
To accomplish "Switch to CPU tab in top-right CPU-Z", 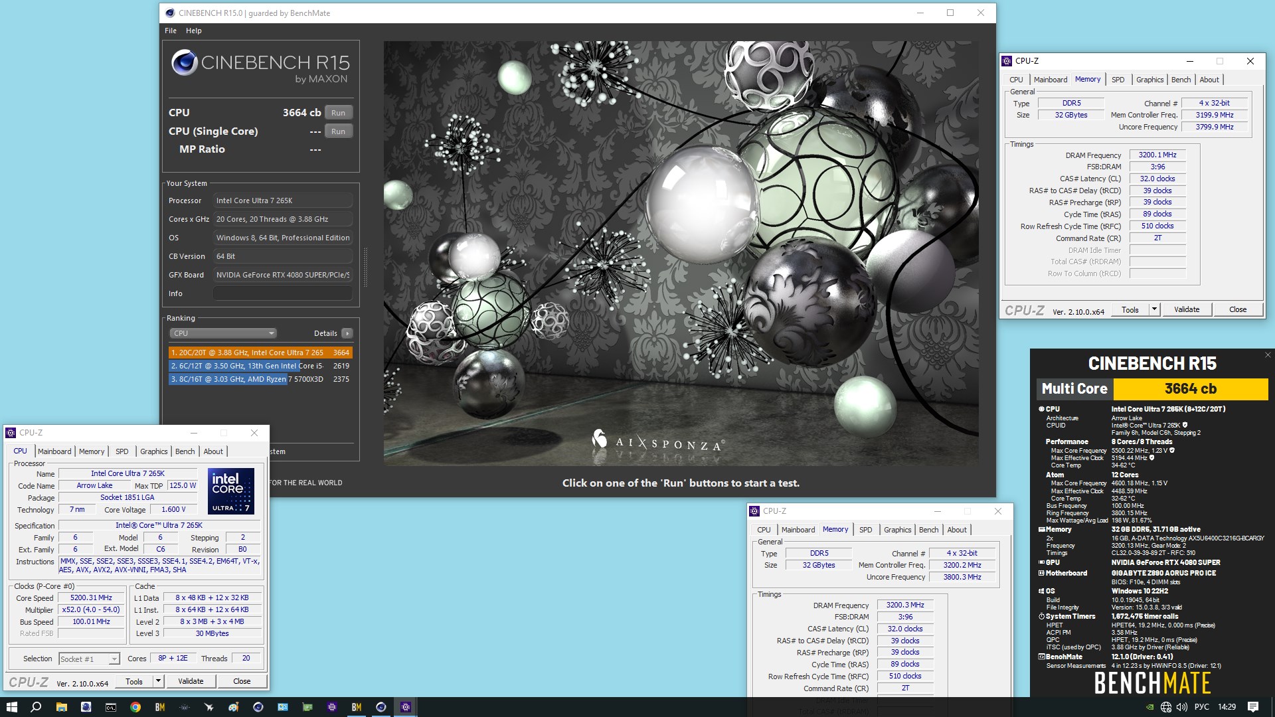I will [1016, 80].
